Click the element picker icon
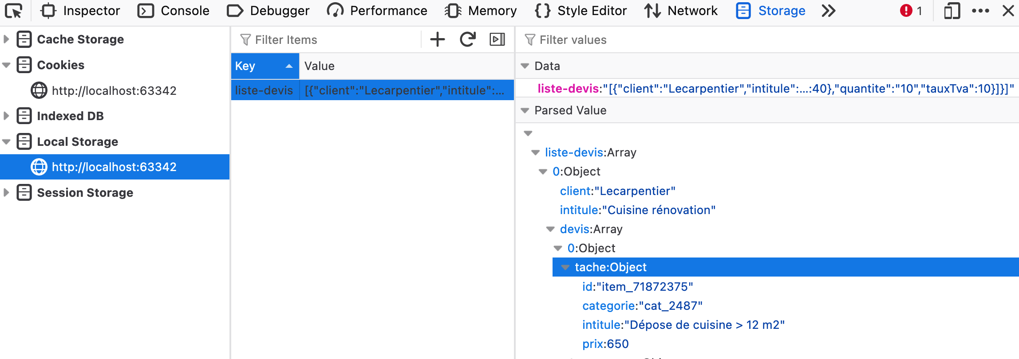Image resolution: width=1019 pixels, height=359 pixels. point(14,11)
